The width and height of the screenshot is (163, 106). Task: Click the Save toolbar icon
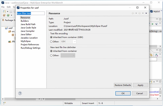11,12
